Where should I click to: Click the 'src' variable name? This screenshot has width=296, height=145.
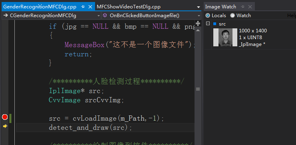pos(222,24)
